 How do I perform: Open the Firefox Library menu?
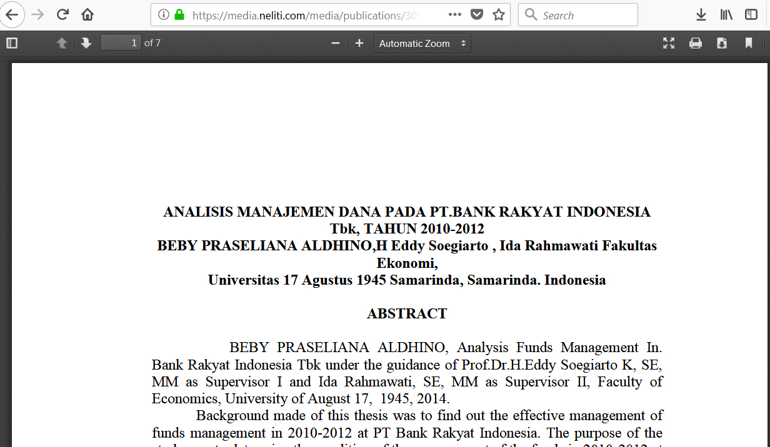click(x=726, y=15)
